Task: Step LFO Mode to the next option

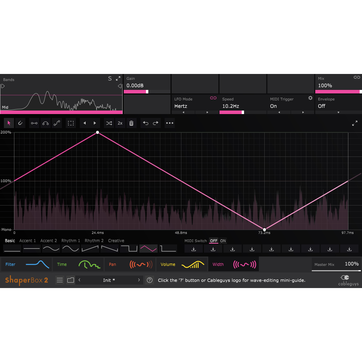Action: click(x=207, y=112)
